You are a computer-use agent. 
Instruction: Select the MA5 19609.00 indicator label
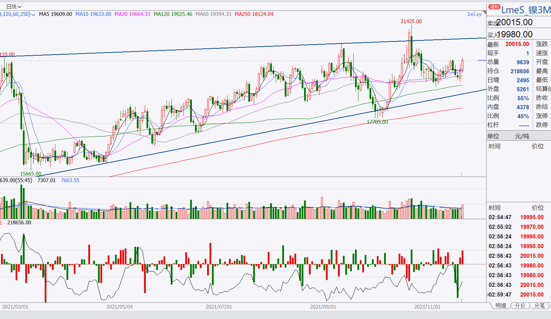[x=55, y=14]
